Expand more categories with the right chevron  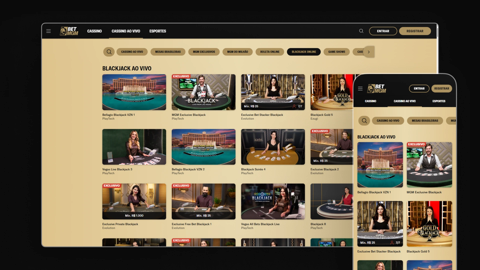click(369, 52)
